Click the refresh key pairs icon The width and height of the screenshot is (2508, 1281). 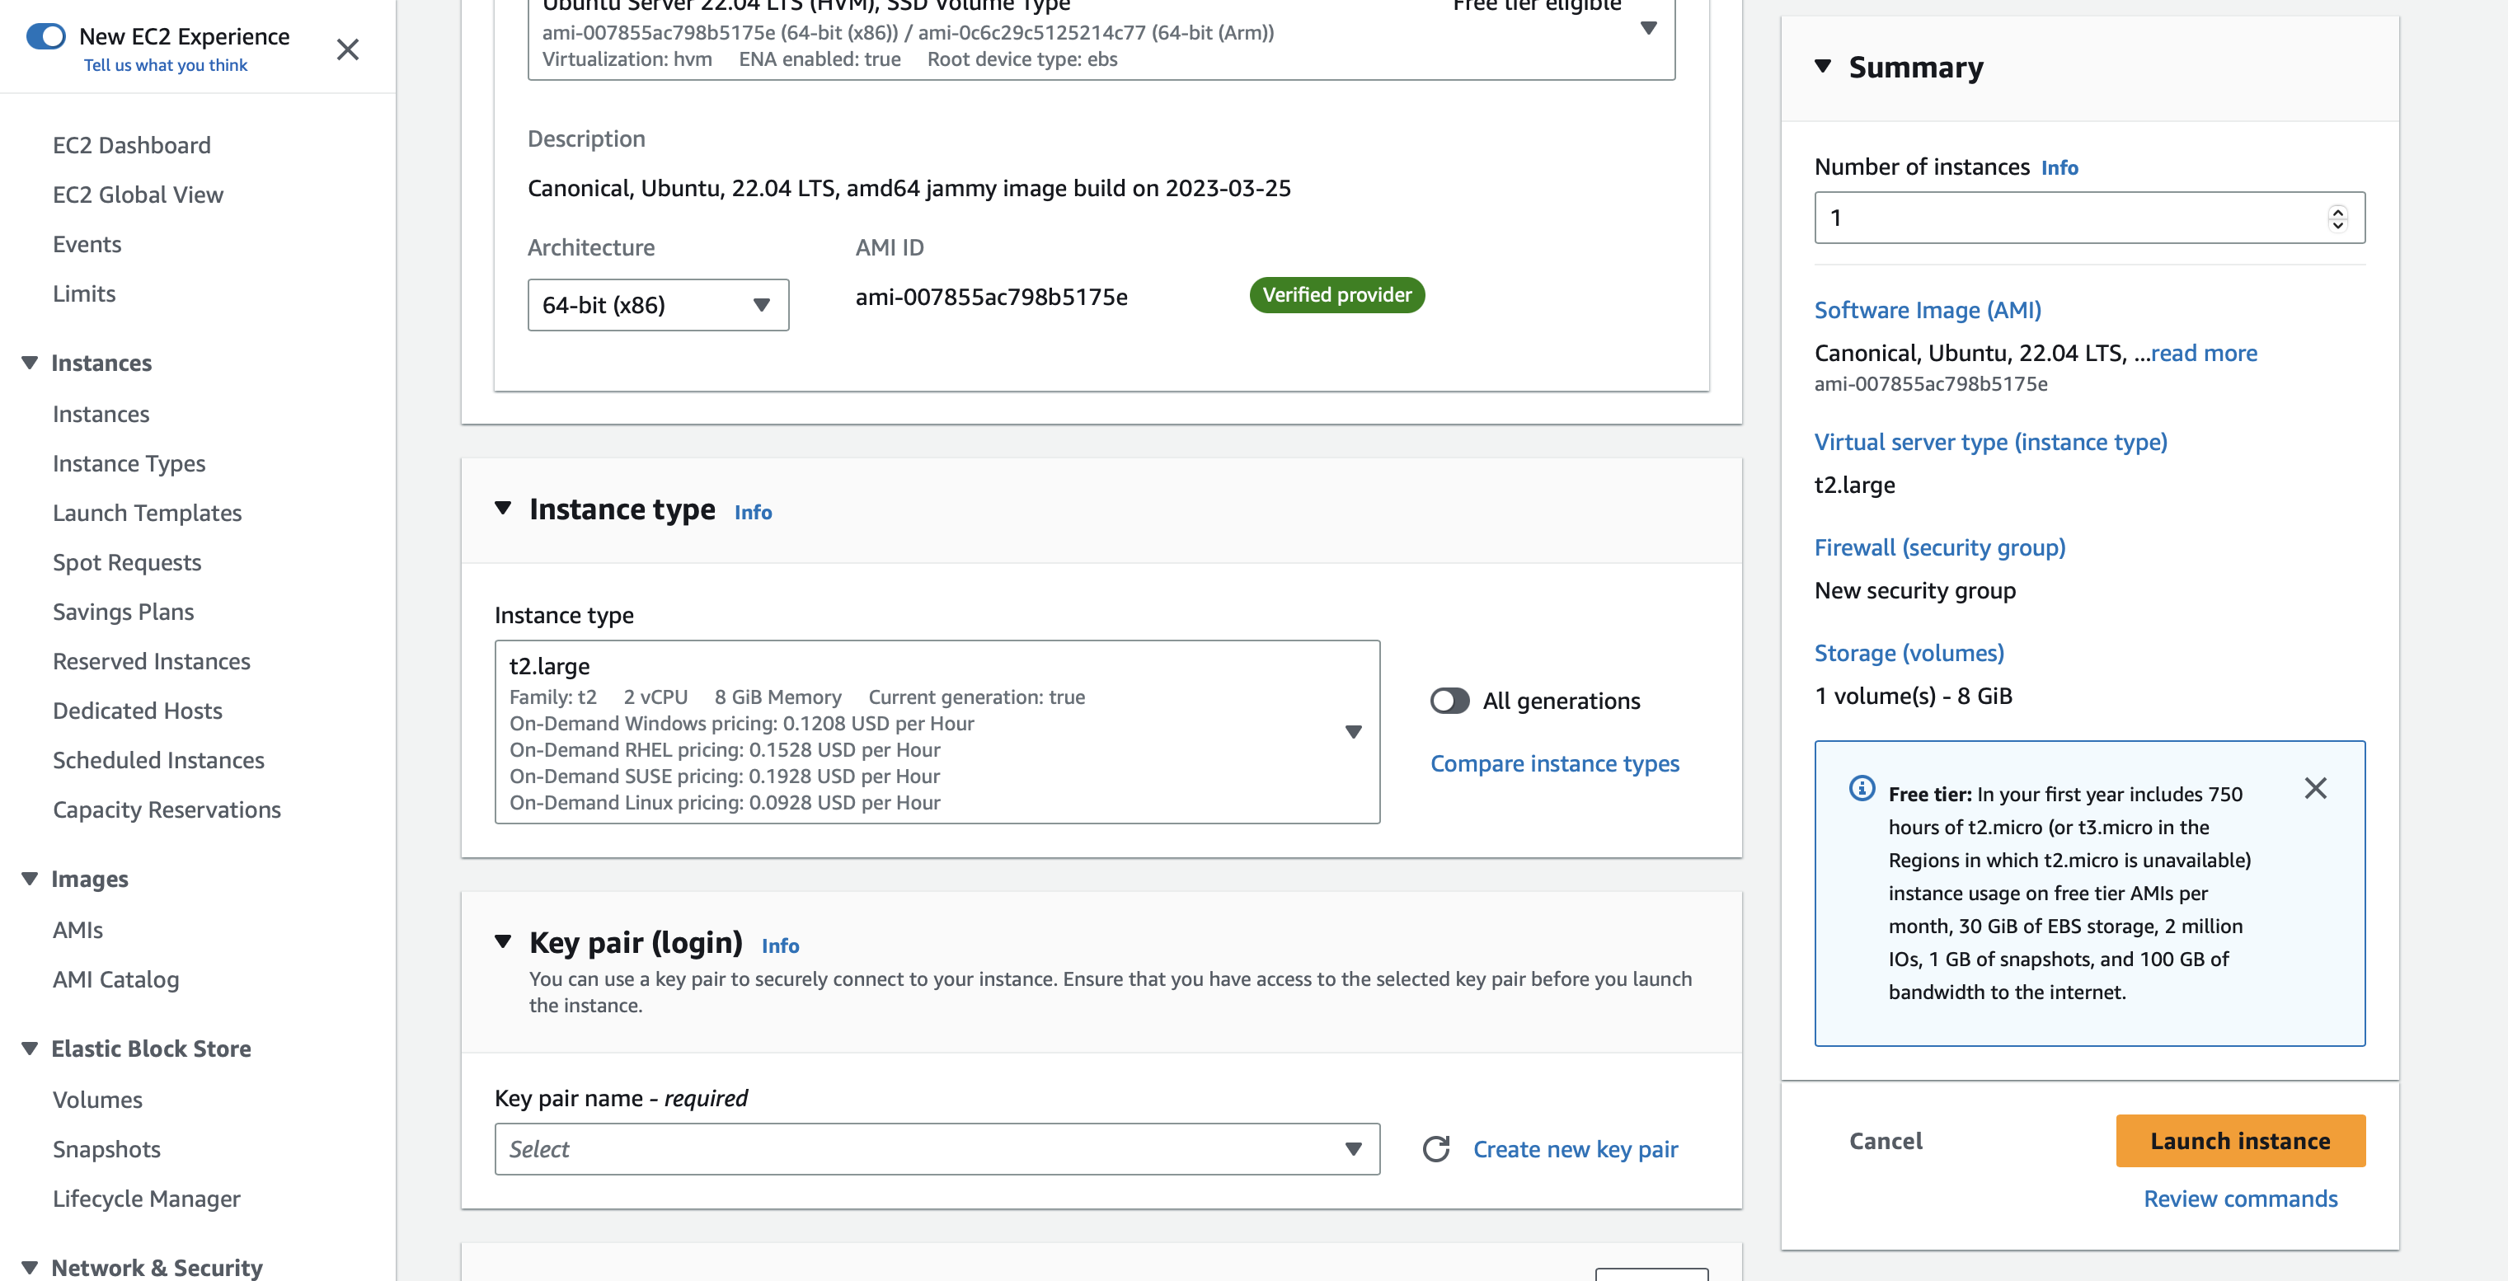(x=1436, y=1150)
